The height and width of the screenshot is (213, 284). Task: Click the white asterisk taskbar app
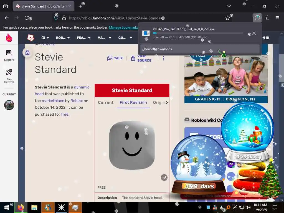tap(61, 207)
